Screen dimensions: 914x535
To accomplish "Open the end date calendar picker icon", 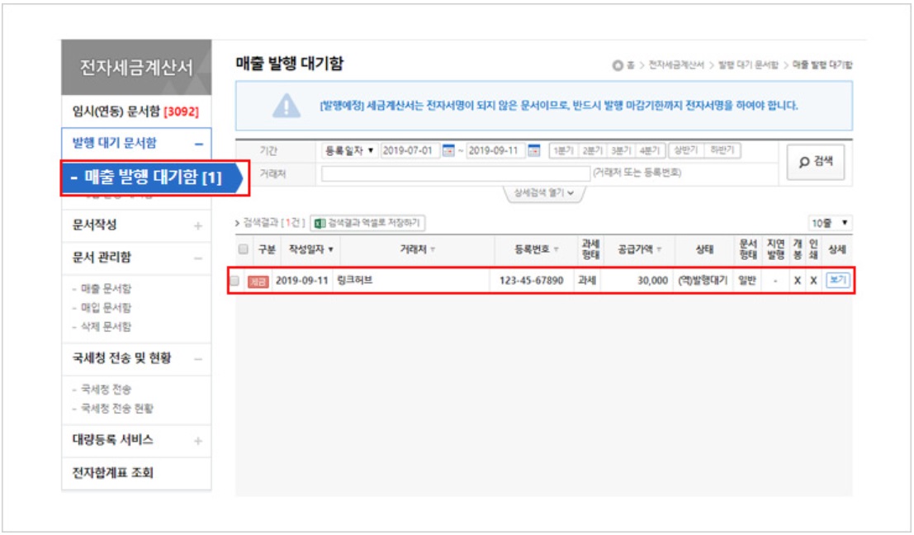I will [x=533, y=150].
